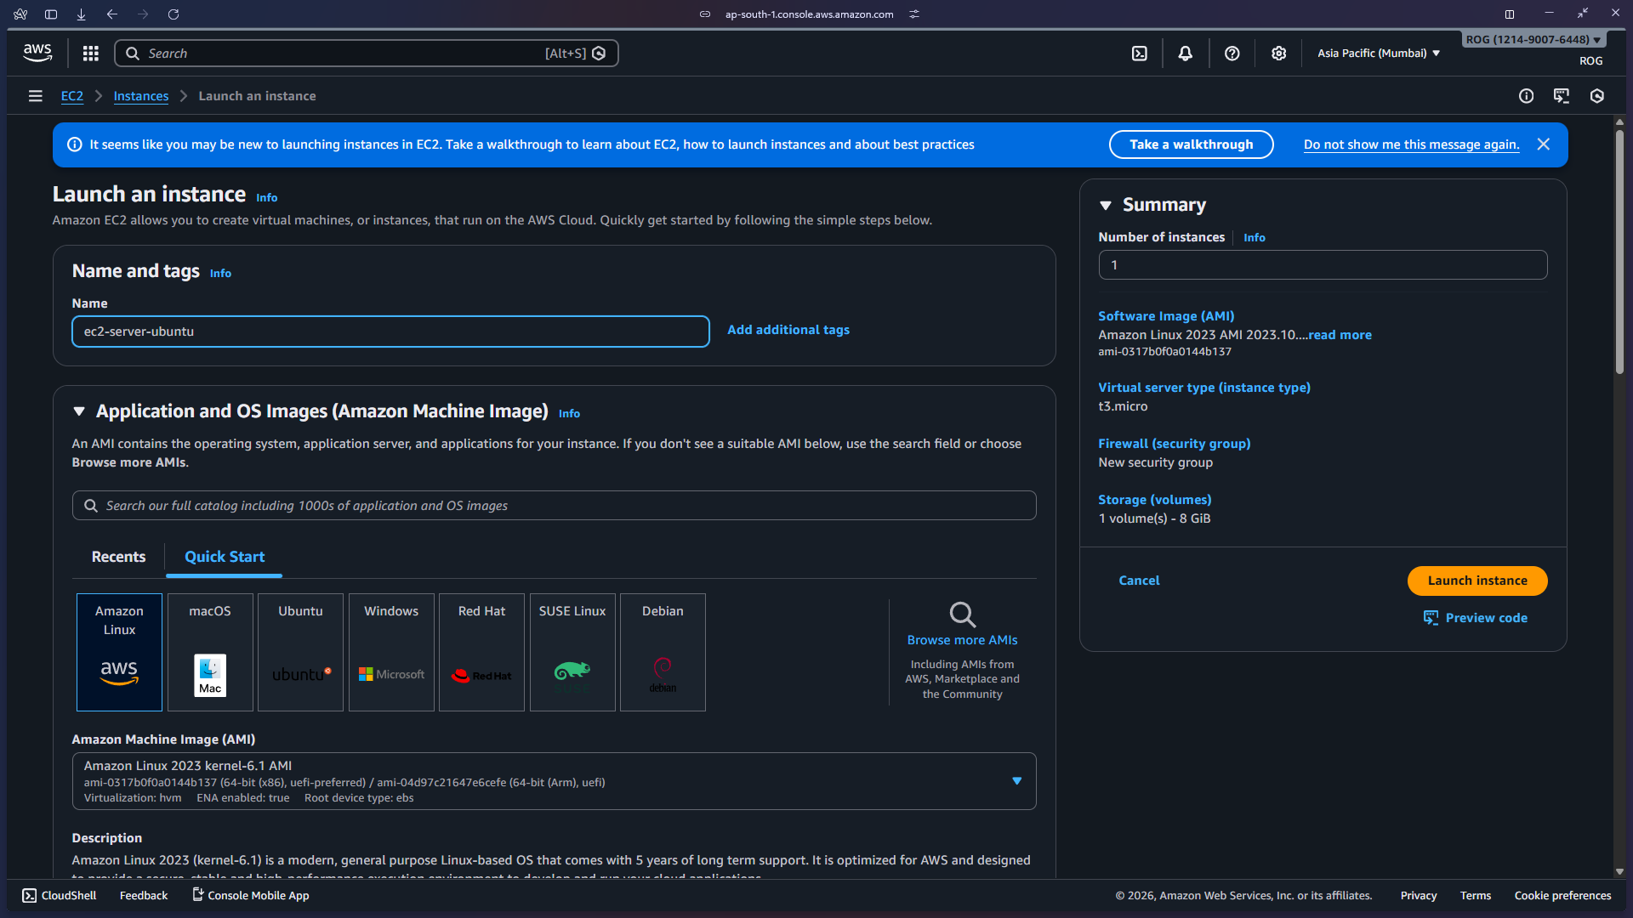Open the notifications bell
Screen dimensions: 1633x918
(x=1185, y=53)
